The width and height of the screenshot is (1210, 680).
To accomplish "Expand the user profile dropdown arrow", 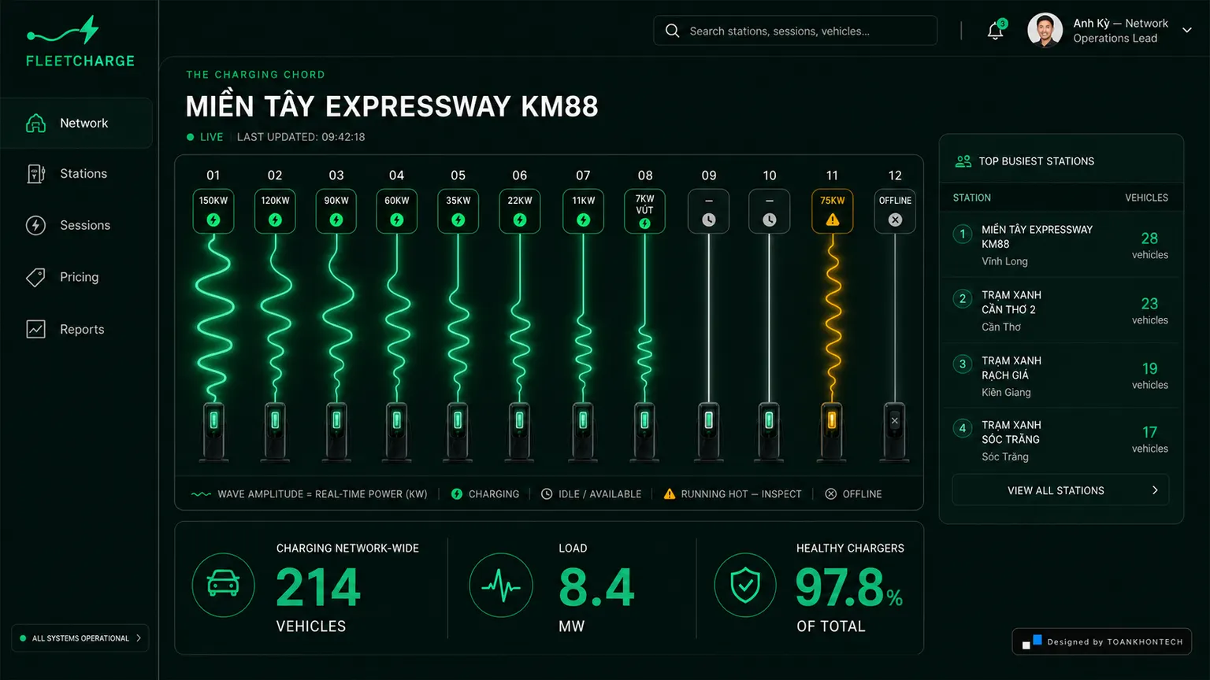I will [1187, 31].
